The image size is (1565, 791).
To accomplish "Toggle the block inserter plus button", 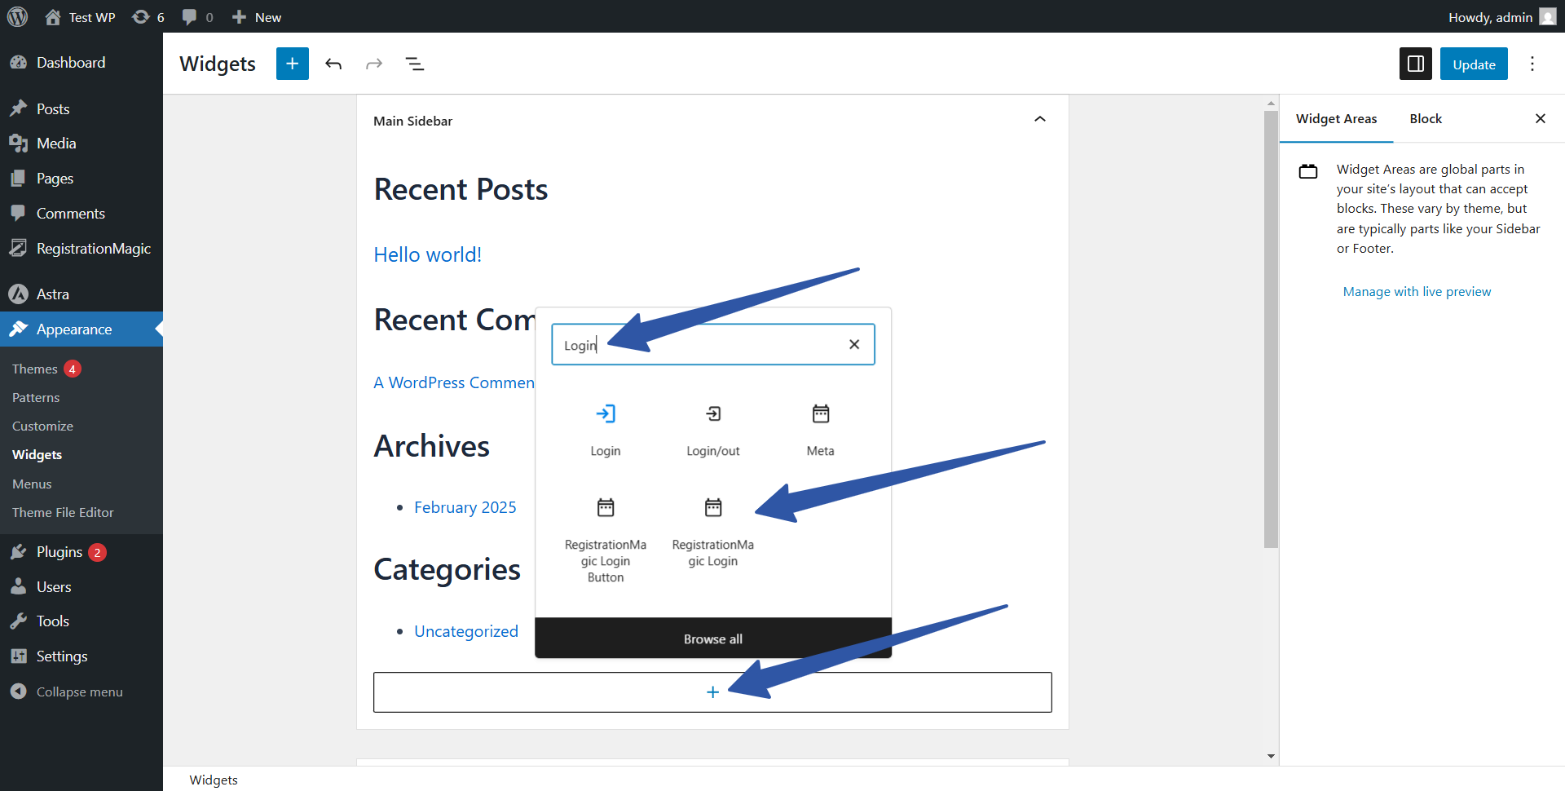I will (292, 64).
